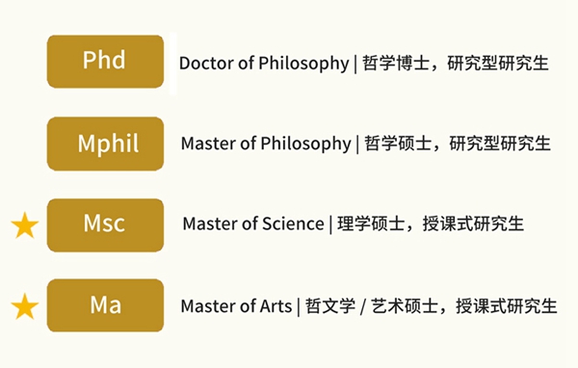
Task: Click the divider bar after Master of Science
Action: click(330, 224)
